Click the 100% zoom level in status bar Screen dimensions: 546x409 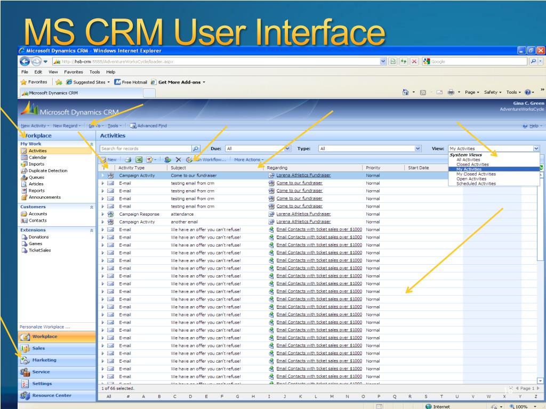coord(521,406)
